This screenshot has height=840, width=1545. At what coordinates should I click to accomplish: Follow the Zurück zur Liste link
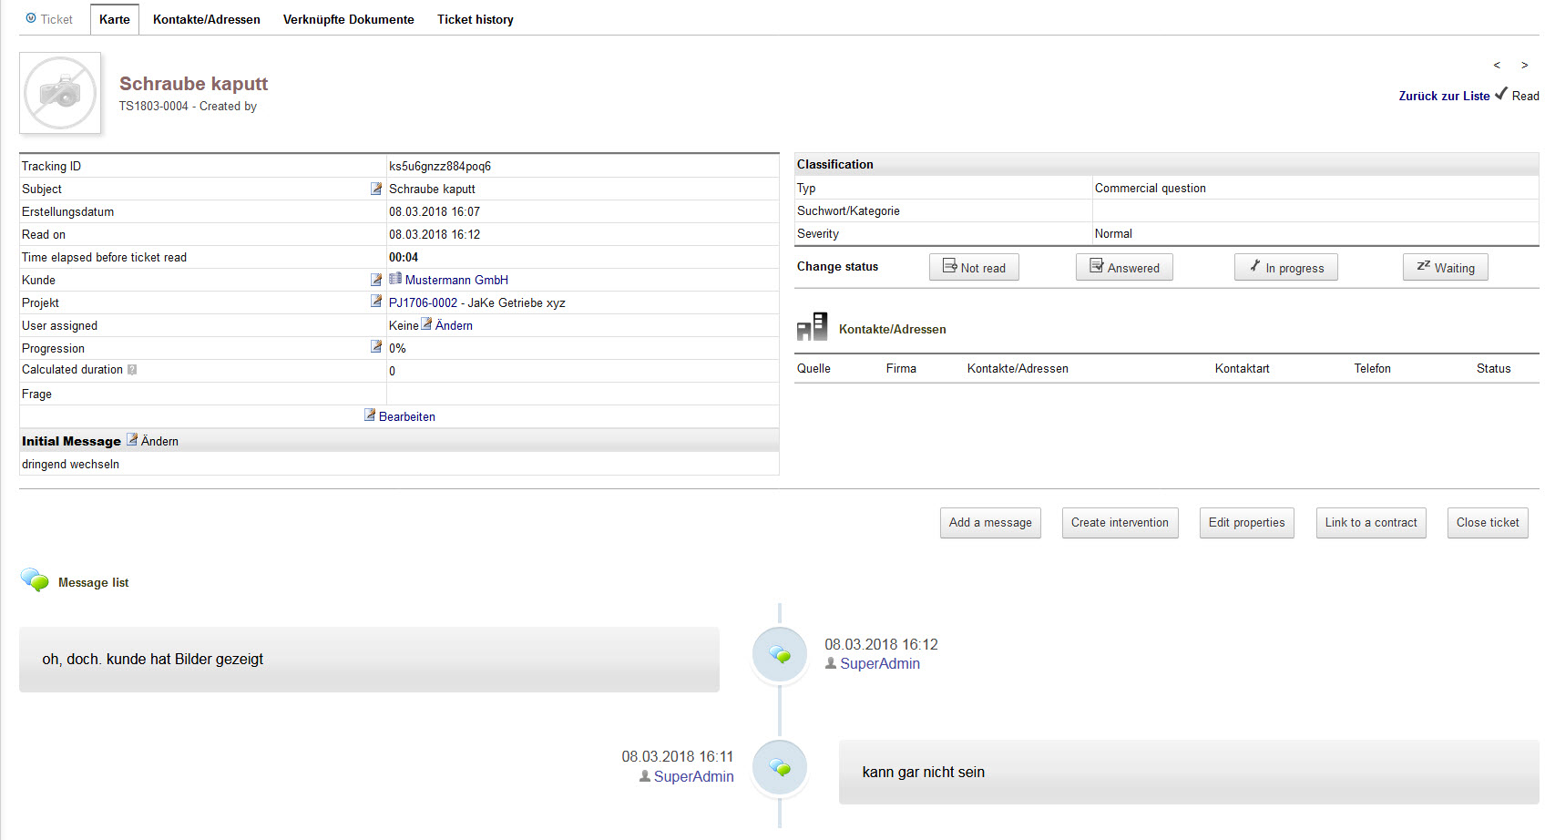(1444, 96)
